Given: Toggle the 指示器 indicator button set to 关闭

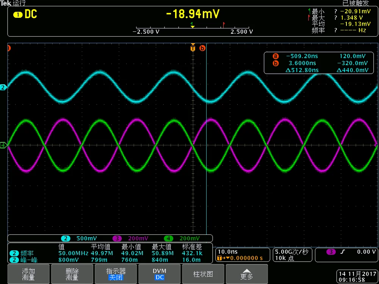Looking at the screenshot, I should coord(116,274).
